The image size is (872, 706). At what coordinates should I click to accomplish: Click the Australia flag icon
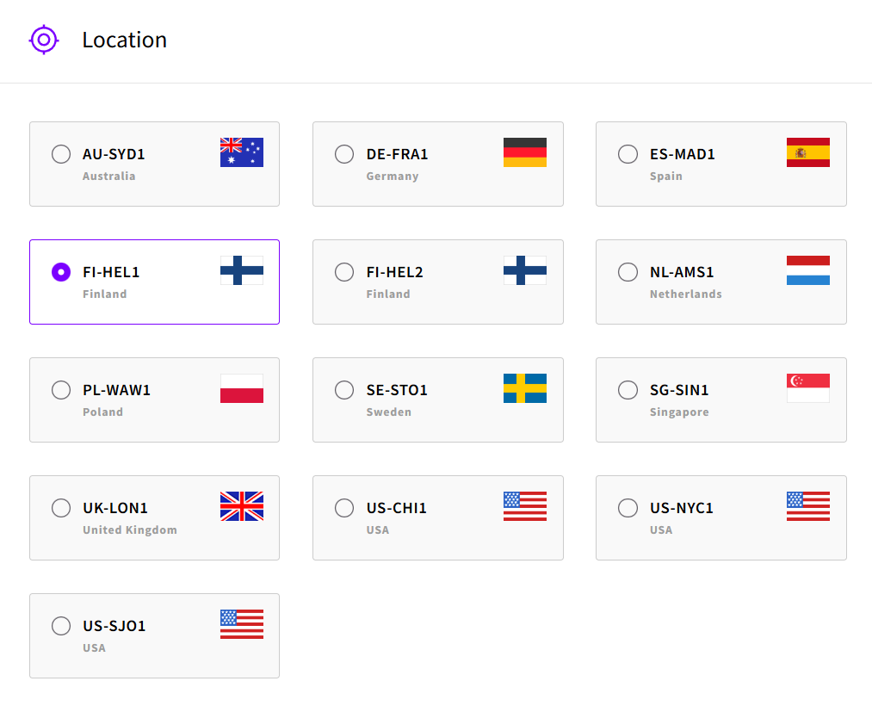242,152
